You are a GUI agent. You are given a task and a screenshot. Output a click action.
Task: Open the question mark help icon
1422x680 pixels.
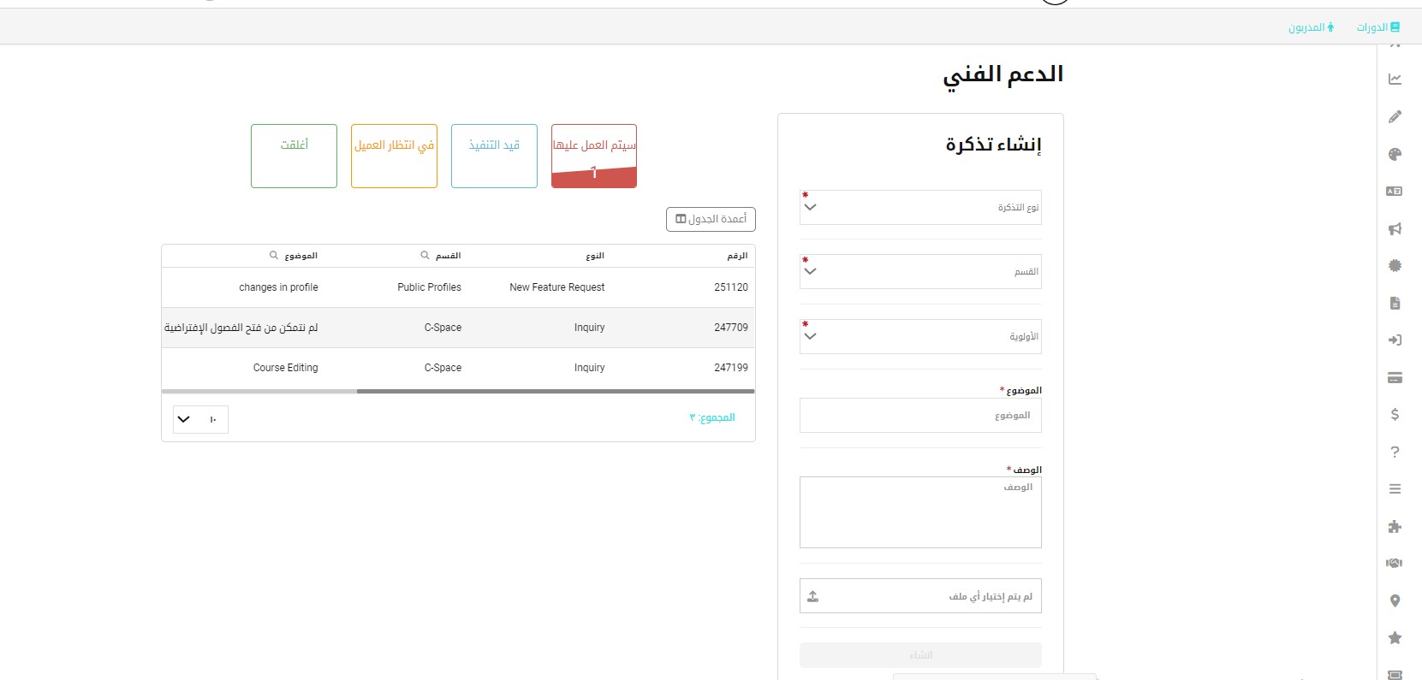1395,452
